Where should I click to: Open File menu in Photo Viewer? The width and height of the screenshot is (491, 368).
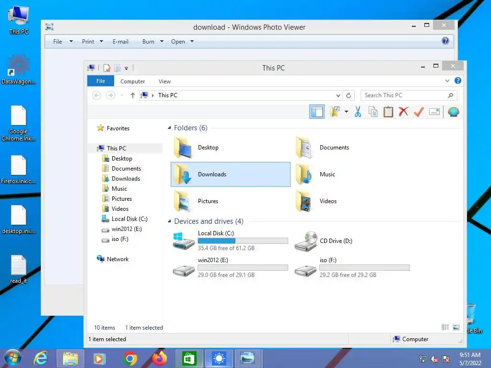click(x=63, y=41)
